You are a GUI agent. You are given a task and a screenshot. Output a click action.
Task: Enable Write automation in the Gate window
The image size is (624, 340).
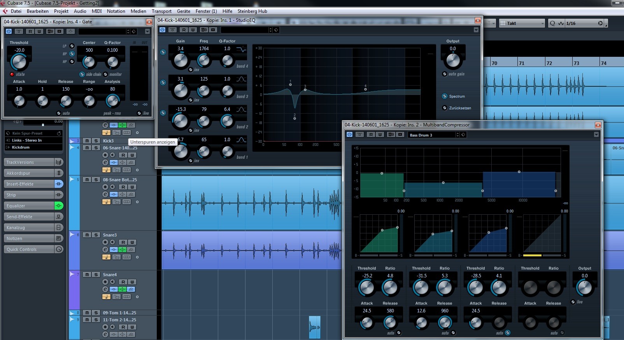pyautogui.click(x=39, y=31)
